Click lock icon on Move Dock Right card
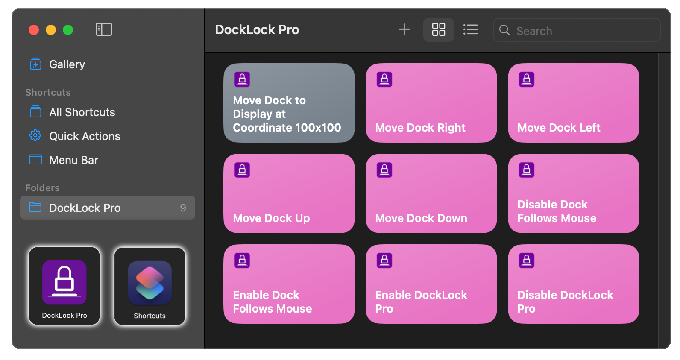 point(384,79)
